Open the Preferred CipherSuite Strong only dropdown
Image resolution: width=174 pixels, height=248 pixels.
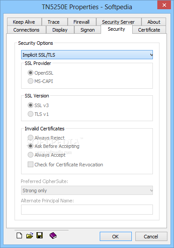(87, 190)
